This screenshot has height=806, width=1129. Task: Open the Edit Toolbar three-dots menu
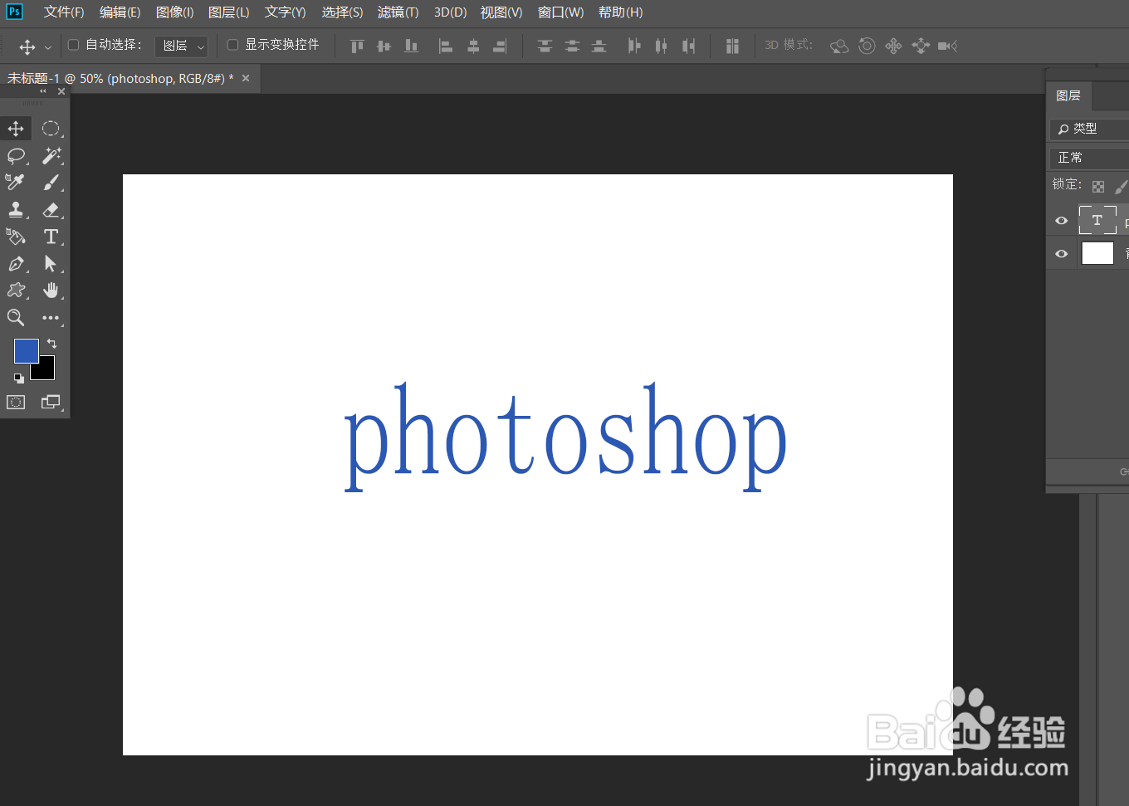click(x=51, y=318)
